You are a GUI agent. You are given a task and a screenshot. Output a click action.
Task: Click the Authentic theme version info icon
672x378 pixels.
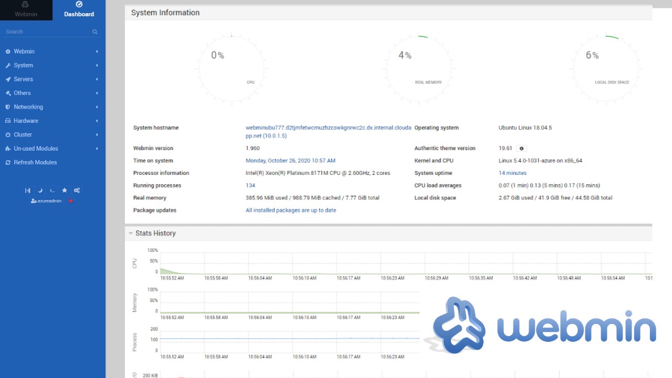521,149
